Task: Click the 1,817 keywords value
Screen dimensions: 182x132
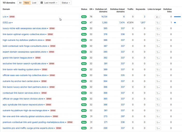Action: click(143, 22)
